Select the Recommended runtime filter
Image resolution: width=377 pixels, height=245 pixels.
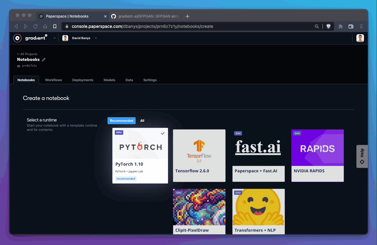pos(121,121)
